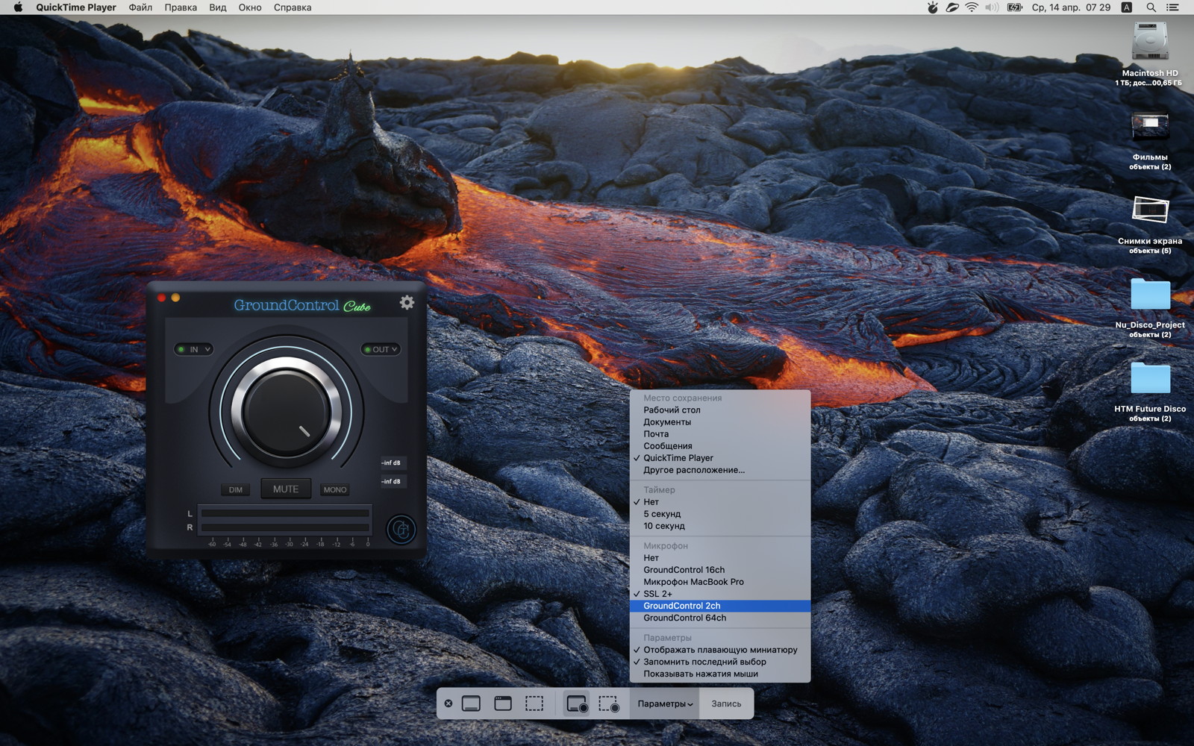The width and height of the screenshot is (1194, 746).
Task: Open the volume status menu
Action: 992,7
